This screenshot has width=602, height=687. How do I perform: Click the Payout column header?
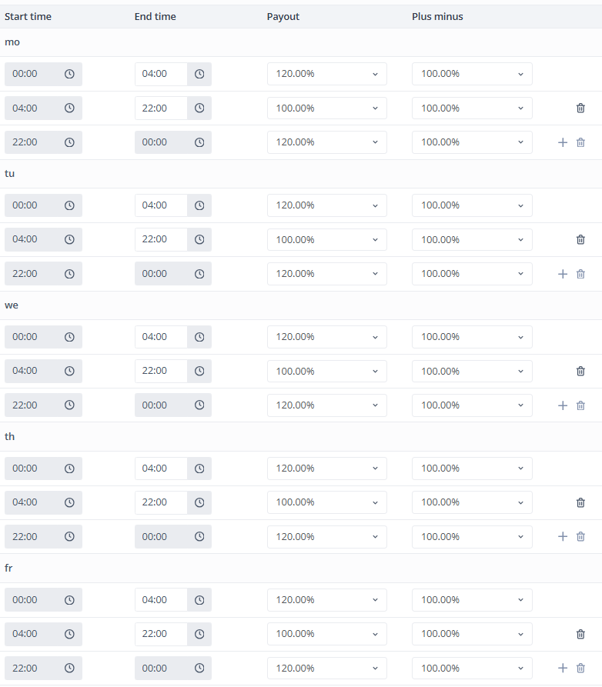(x=283, y=17)
